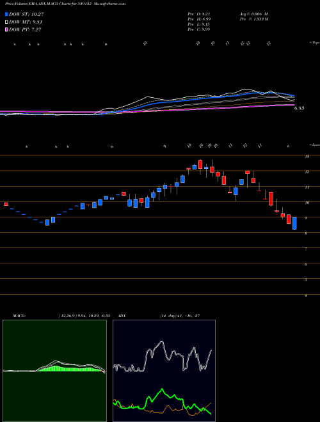Image resolution: width=320 pixels, height=422 pixels.
Task: Click the 'Pre L: 8.15' value
Action: (199, 24)
